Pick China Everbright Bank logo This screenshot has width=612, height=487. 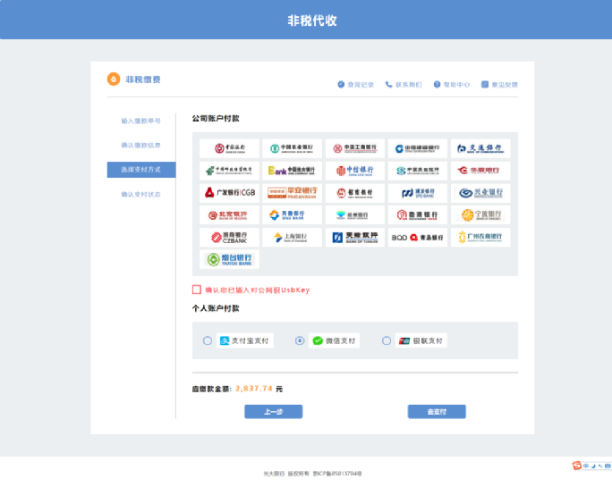(292, 171)
